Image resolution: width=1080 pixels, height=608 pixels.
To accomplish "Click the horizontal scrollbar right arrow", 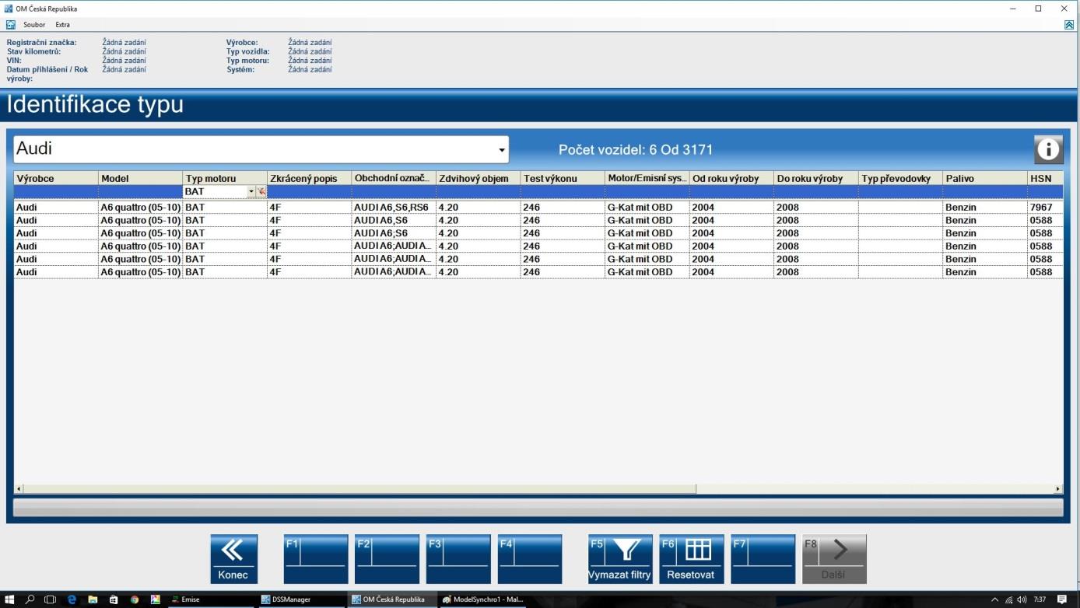I will coord(1058,489).
